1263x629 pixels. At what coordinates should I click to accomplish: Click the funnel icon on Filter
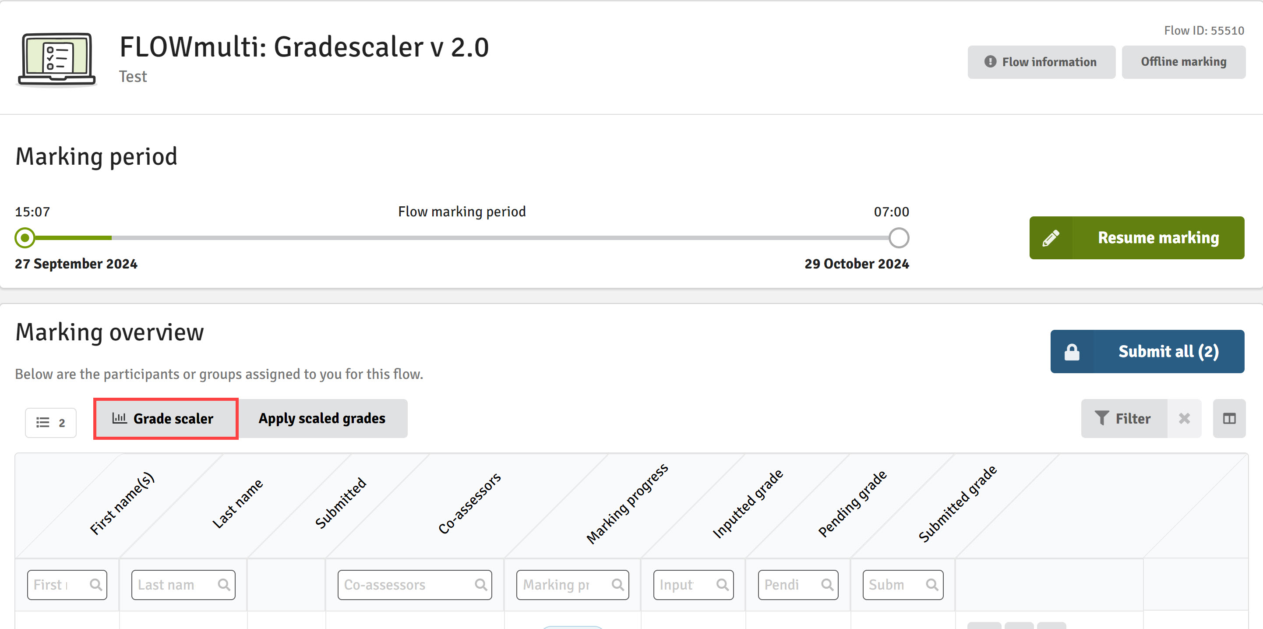click(x=1102, y=418)
